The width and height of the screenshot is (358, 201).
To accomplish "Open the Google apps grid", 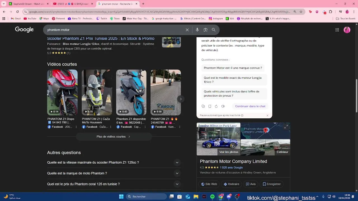I will (337, 30).
